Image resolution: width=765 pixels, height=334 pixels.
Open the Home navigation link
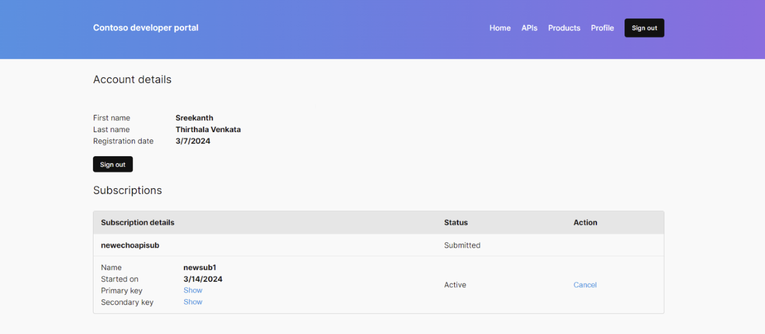499,27
